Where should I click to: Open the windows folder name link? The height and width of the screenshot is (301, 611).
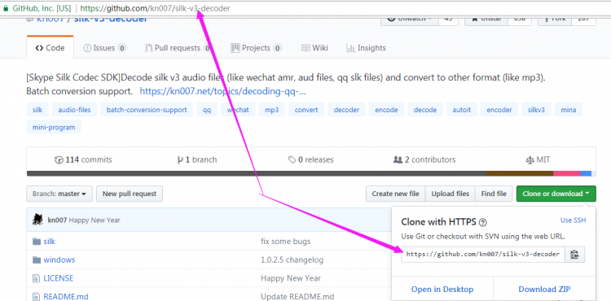pyautogui.click(x=59, y=260)
